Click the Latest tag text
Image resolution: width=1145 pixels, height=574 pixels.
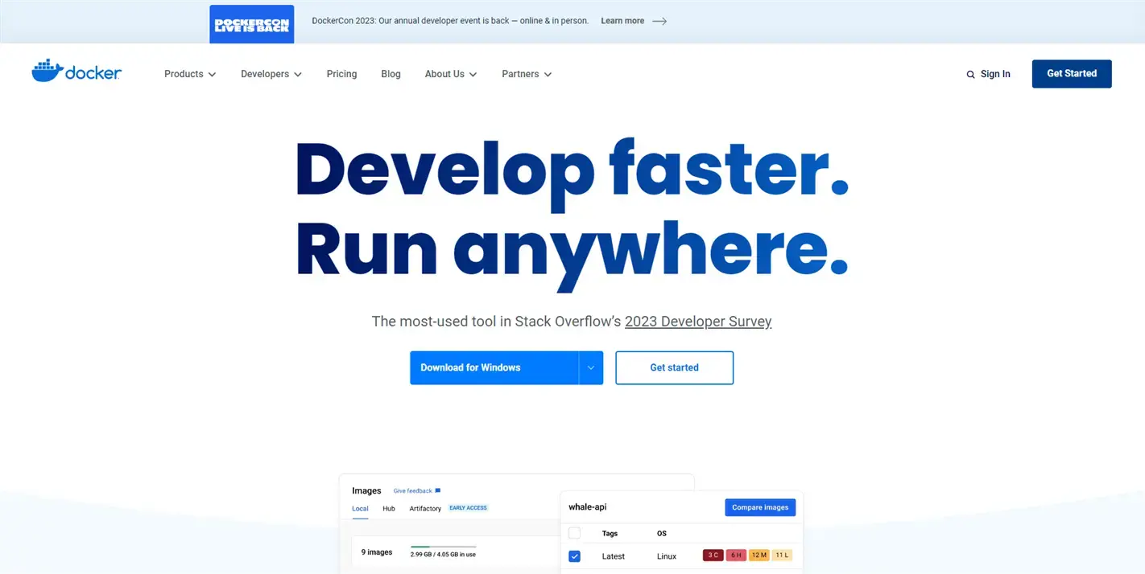click(613, 556)
